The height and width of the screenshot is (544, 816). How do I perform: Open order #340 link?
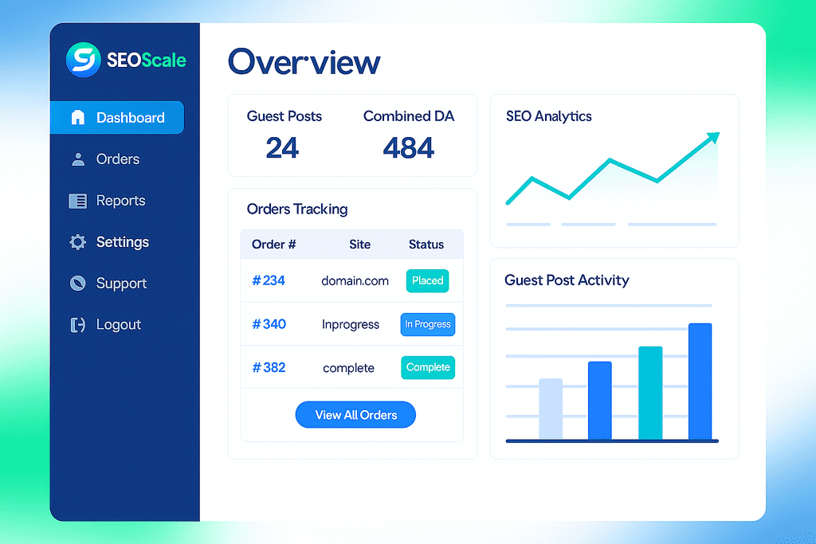pos(269,324)
